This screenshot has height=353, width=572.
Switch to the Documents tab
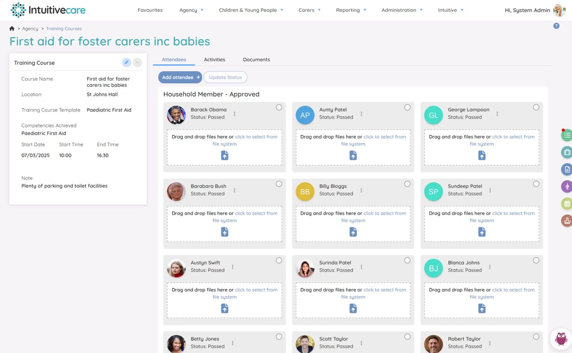click(x=257, y=60)
